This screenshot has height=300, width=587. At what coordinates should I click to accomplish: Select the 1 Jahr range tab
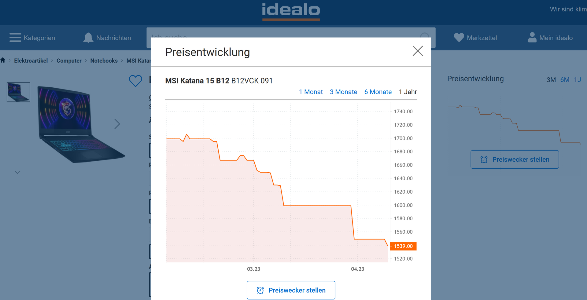point(408,92)
